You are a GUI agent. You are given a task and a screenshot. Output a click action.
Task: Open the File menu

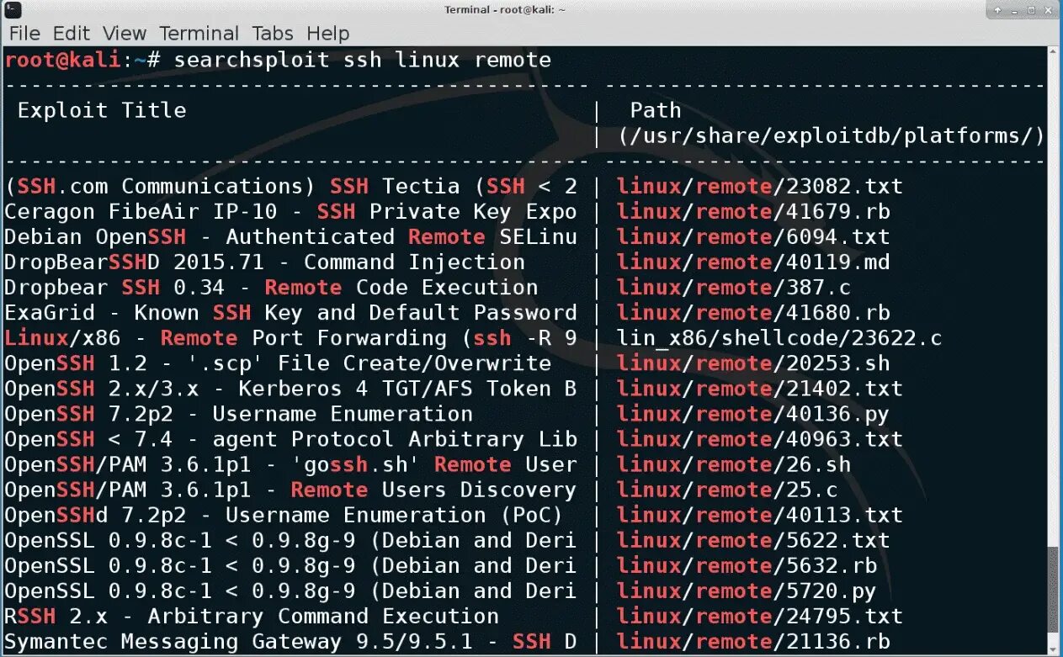click(24, 34)
